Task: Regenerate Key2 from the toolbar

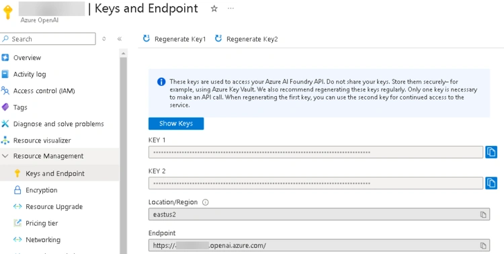Action: [246, 39]
